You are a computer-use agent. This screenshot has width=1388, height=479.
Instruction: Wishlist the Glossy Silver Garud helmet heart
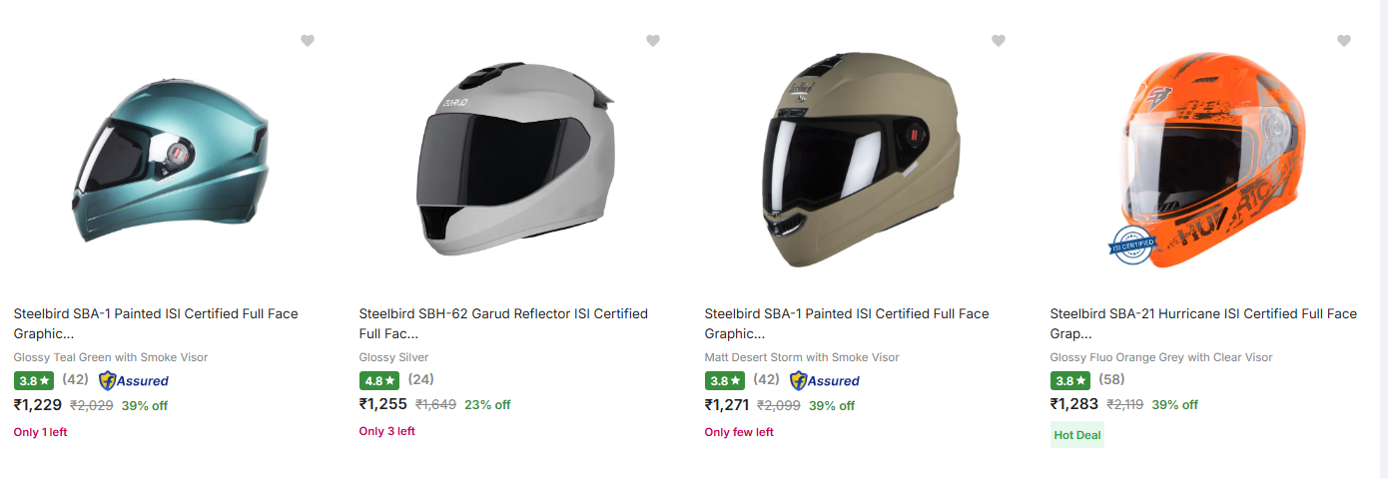pyautogui.click(x=653, y=41)
